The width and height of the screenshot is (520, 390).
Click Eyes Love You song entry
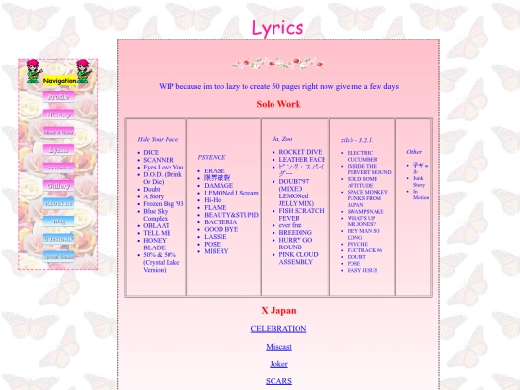tap(164, 168)
